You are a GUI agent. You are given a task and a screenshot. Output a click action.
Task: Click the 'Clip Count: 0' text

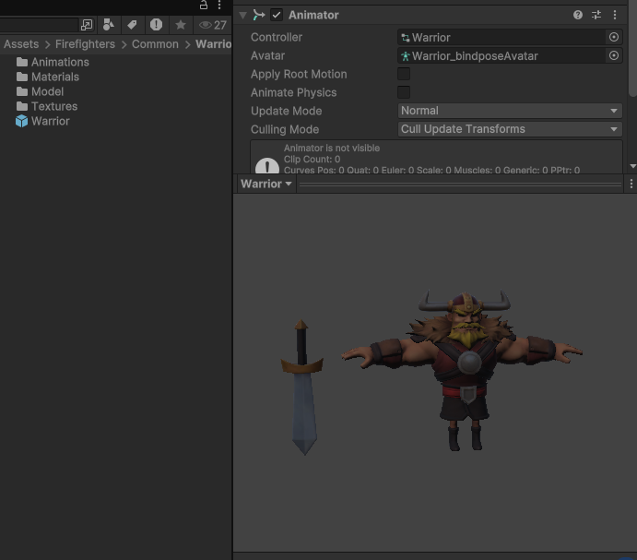[312, 159]
